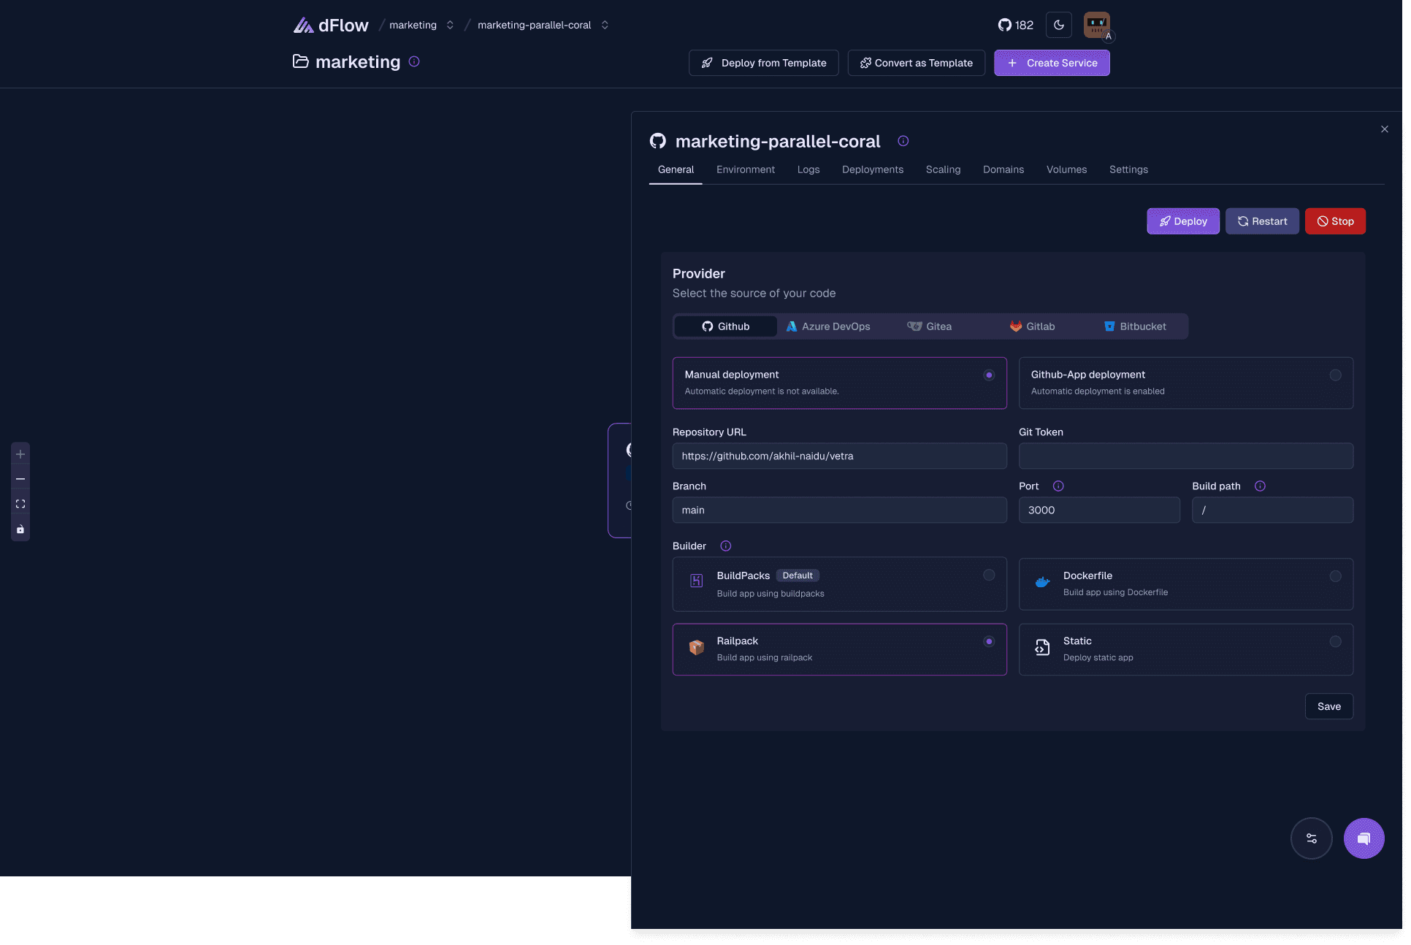
Task: Select the Gitlab provider option
Action: [1032, 326]
